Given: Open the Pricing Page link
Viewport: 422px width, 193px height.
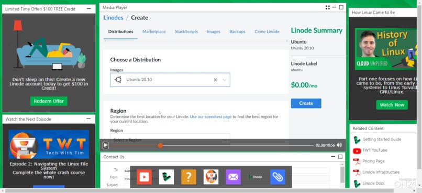Looking at the screenshot, I should (x=373, y=161).
